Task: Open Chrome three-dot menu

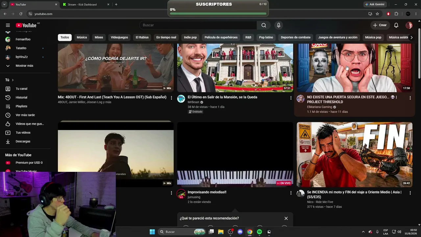Action: (x=416, y=14)
